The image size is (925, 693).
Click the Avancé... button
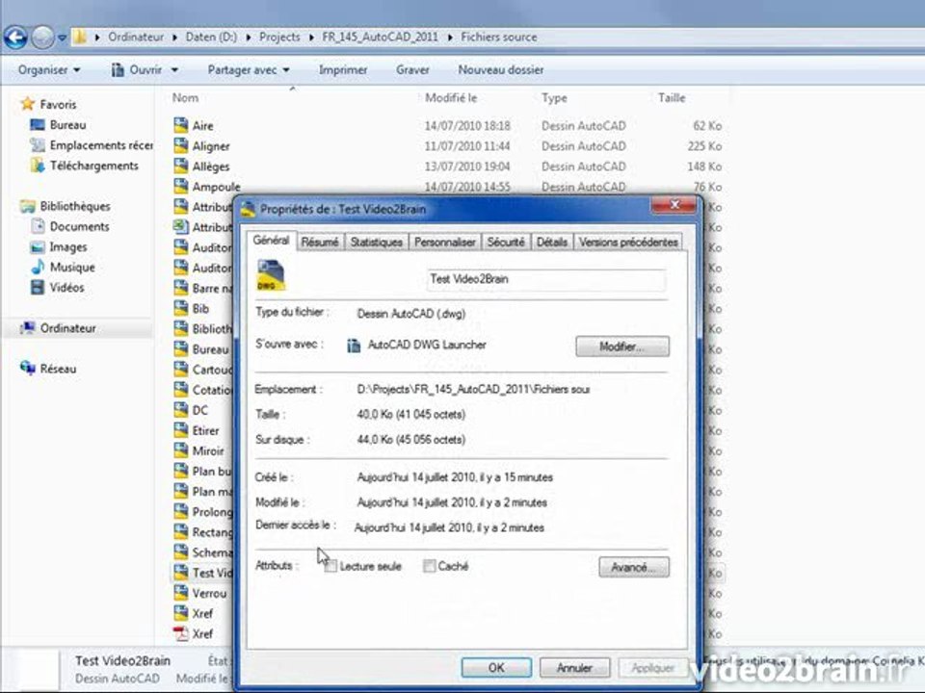click(634, 568)
